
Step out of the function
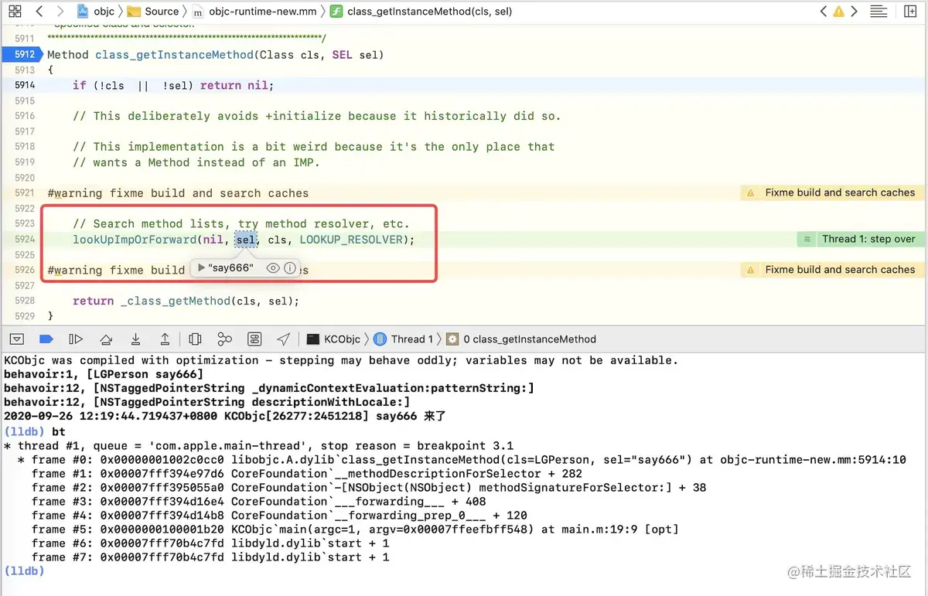coord(165,339)
